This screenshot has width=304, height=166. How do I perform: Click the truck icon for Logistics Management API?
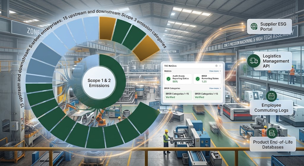(254, 61)
